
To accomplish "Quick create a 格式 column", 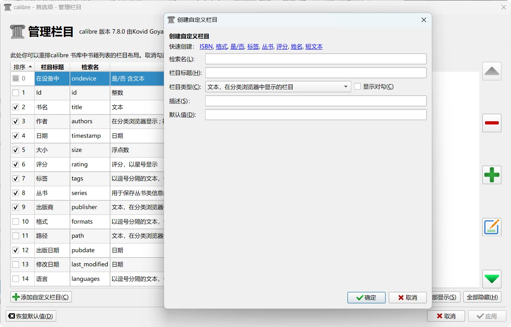I will coord(221,47).
